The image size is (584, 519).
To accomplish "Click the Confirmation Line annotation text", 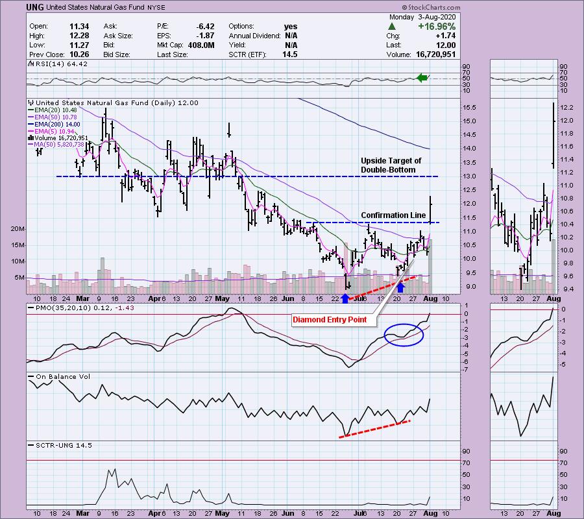I will coord(393,215).
